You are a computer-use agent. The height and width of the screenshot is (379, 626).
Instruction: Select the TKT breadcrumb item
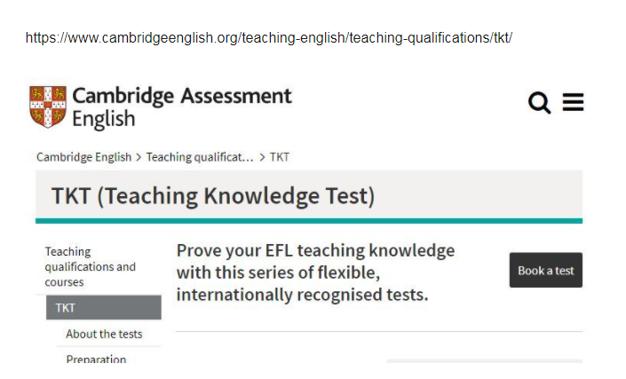coord(279,157)
